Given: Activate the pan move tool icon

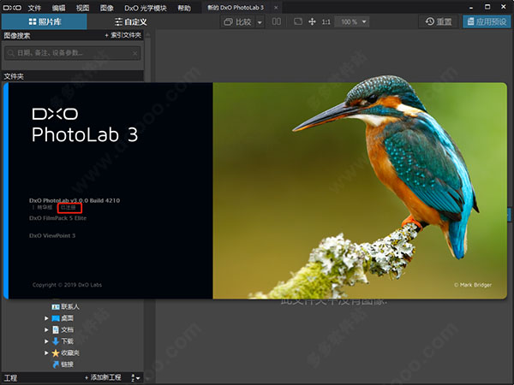Looking at the screenshot, I should pos(312,21).
